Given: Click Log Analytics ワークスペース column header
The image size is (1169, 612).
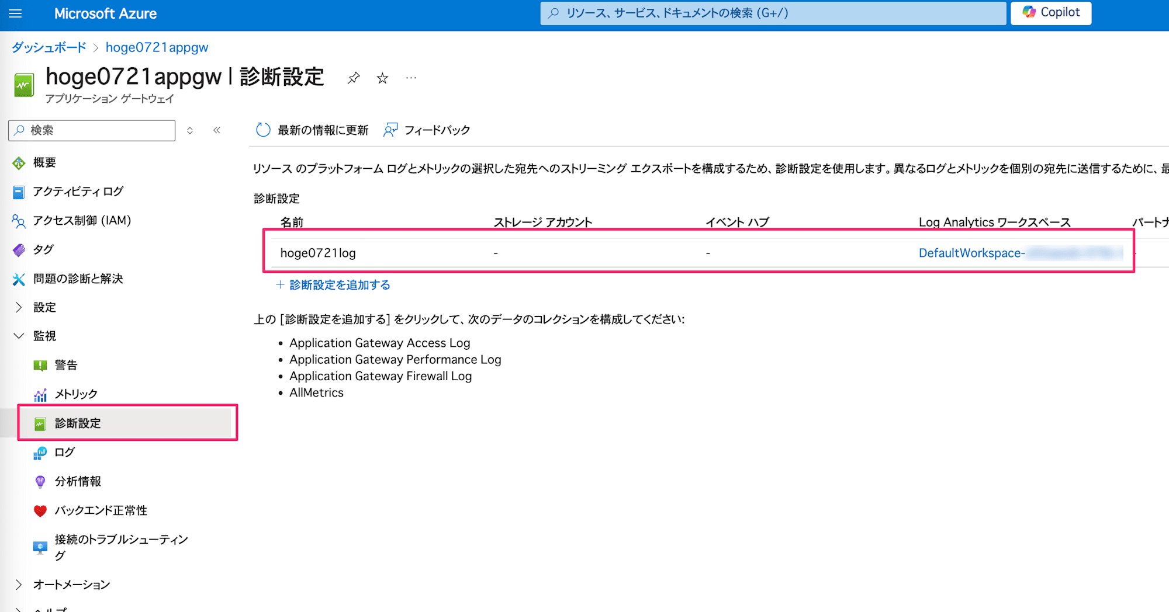Looking at the screenshot, I should click(995, 222).
